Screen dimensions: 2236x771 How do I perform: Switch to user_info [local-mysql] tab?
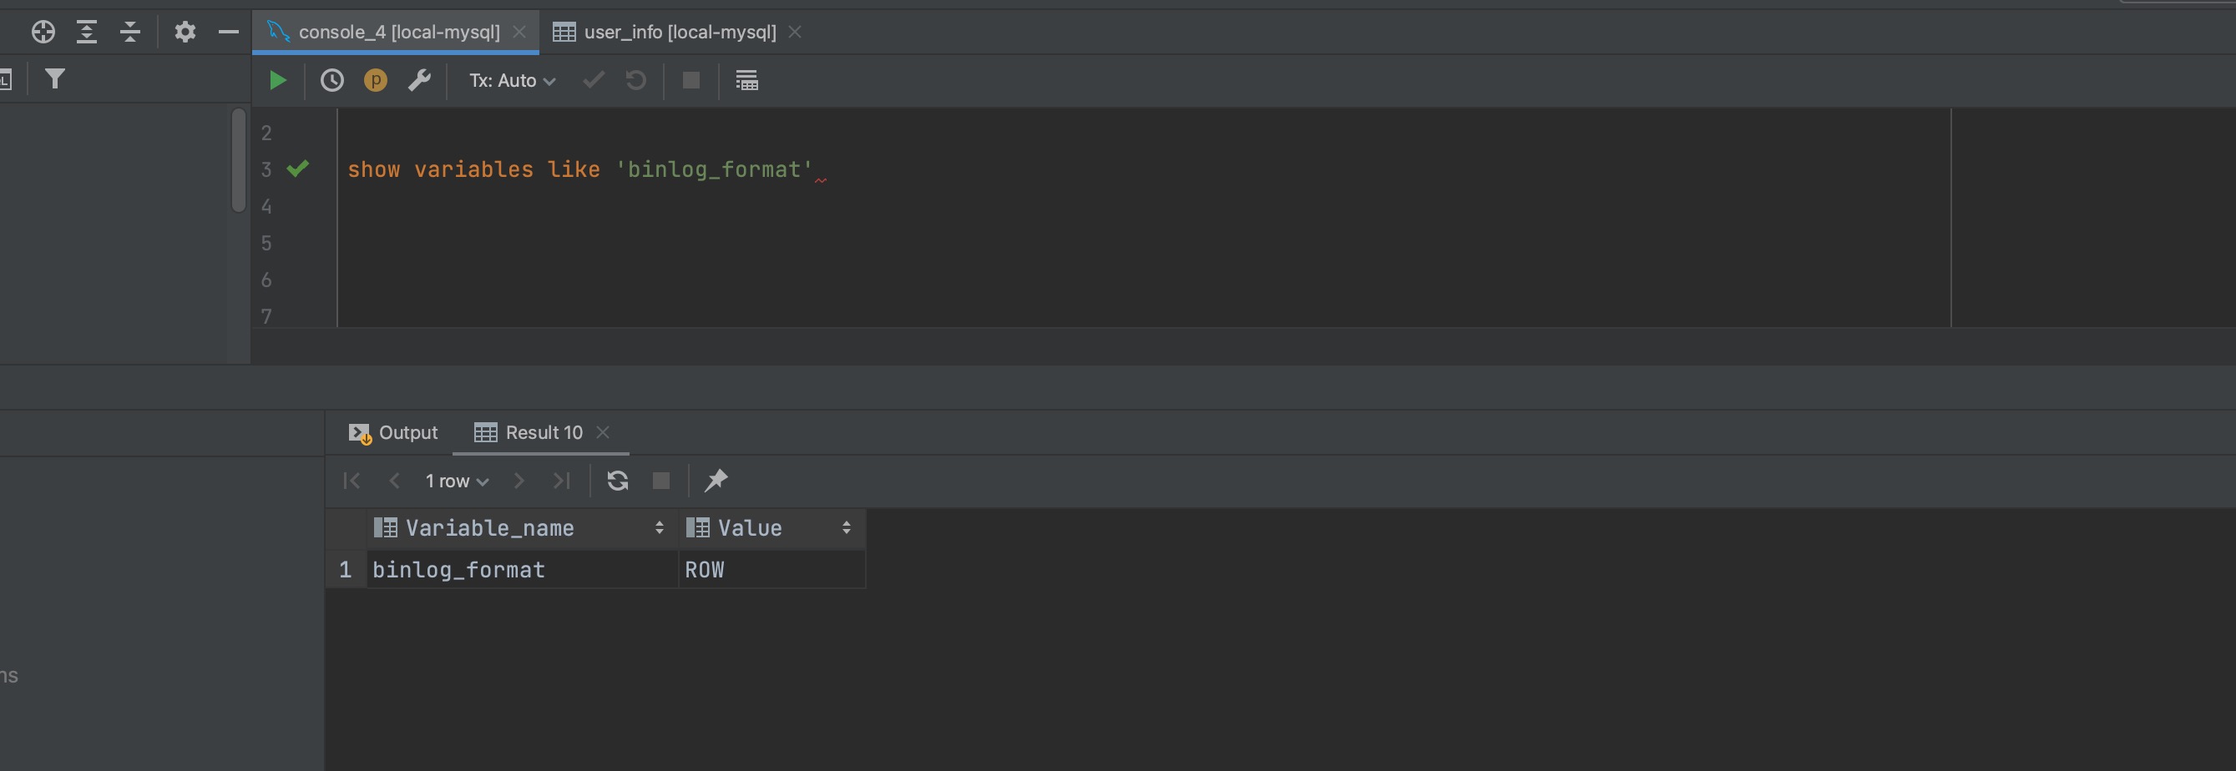[x=679, y=32]
